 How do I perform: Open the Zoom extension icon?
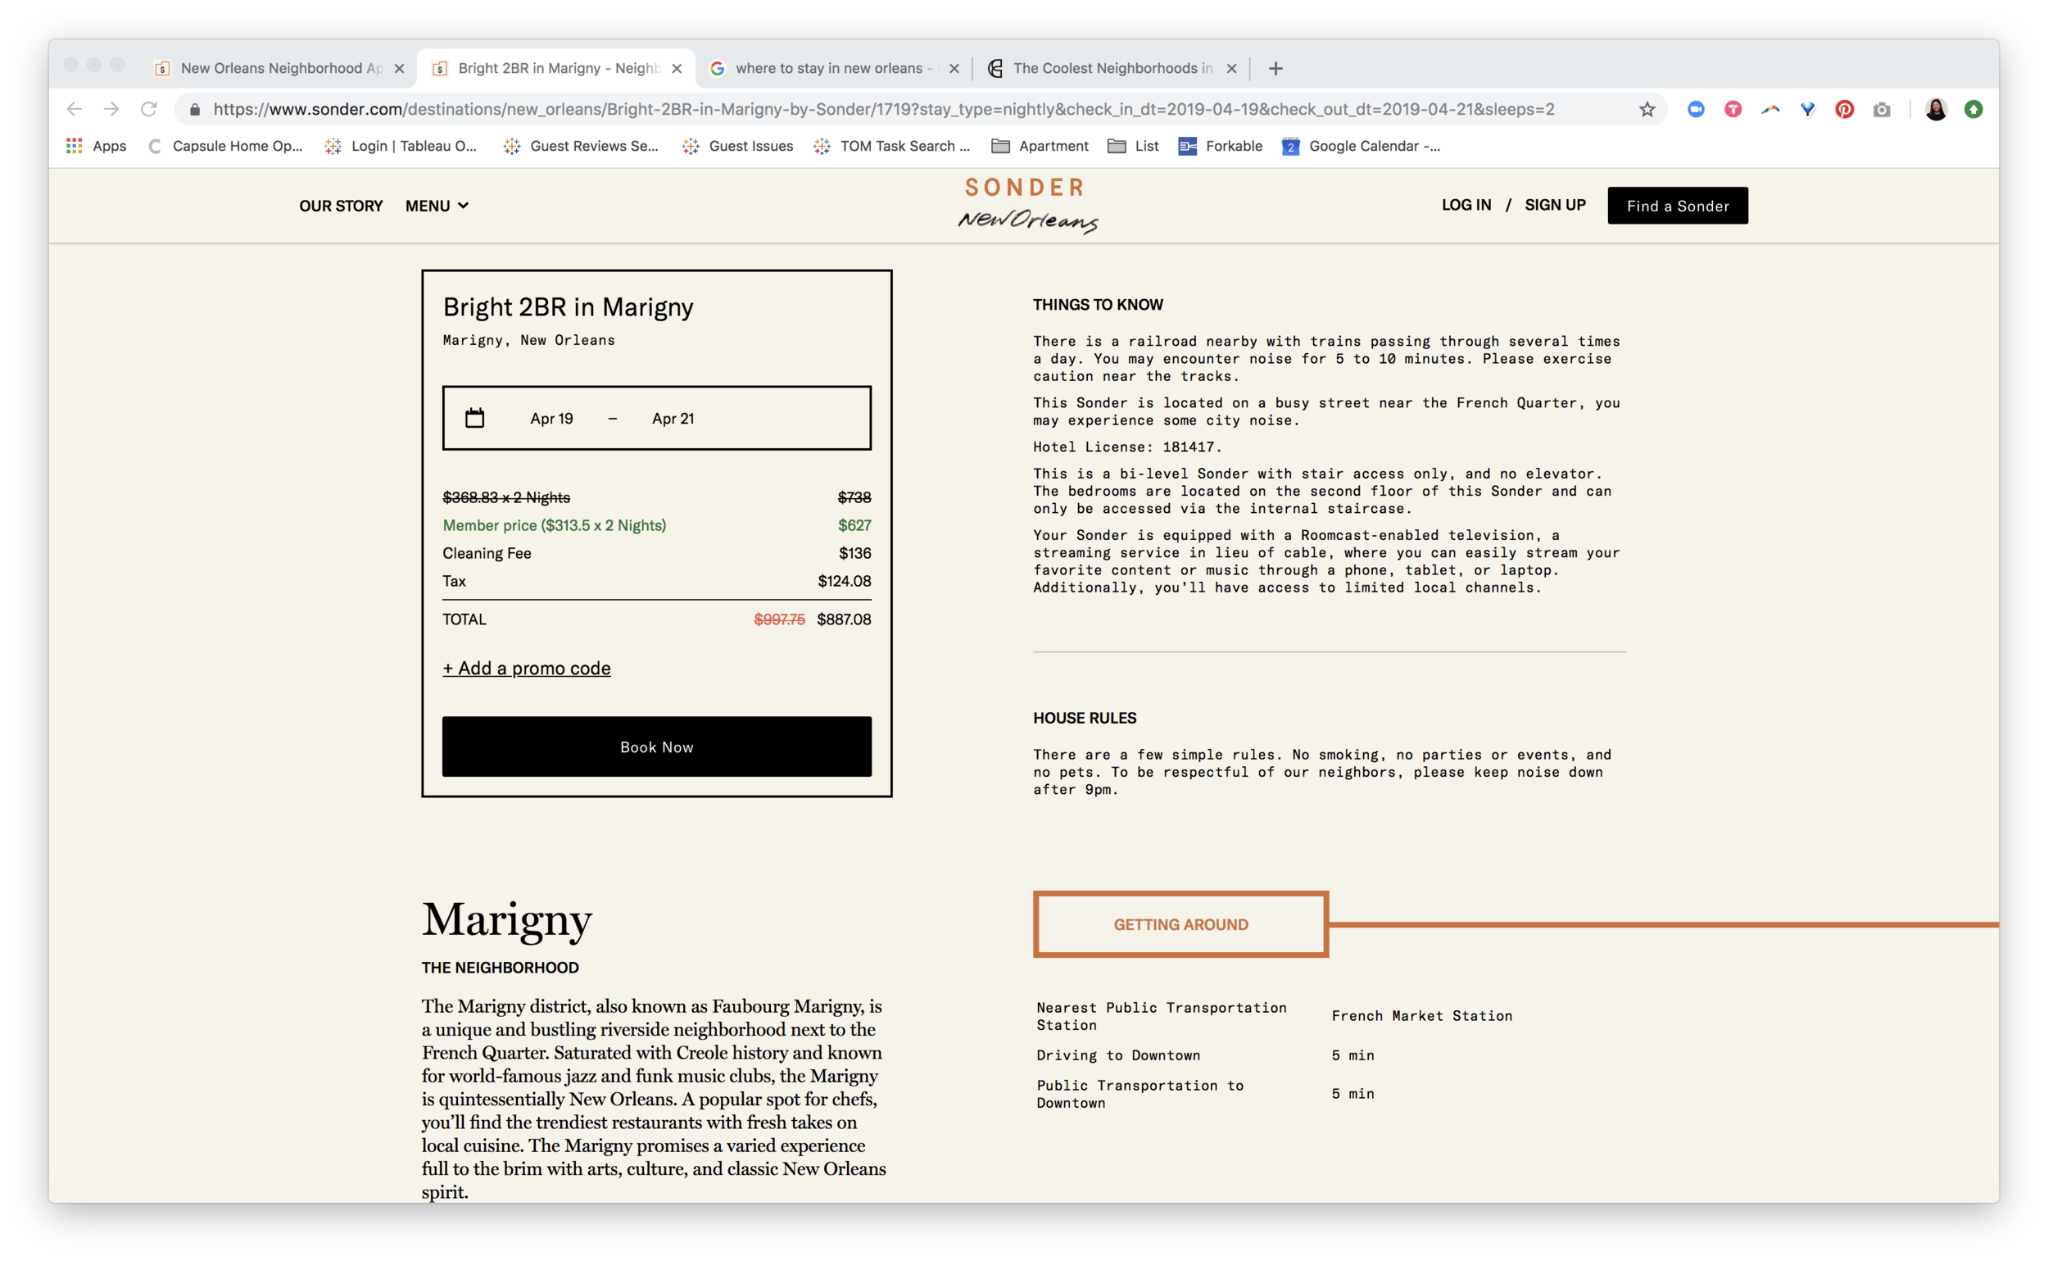[x=1695, y=109]
